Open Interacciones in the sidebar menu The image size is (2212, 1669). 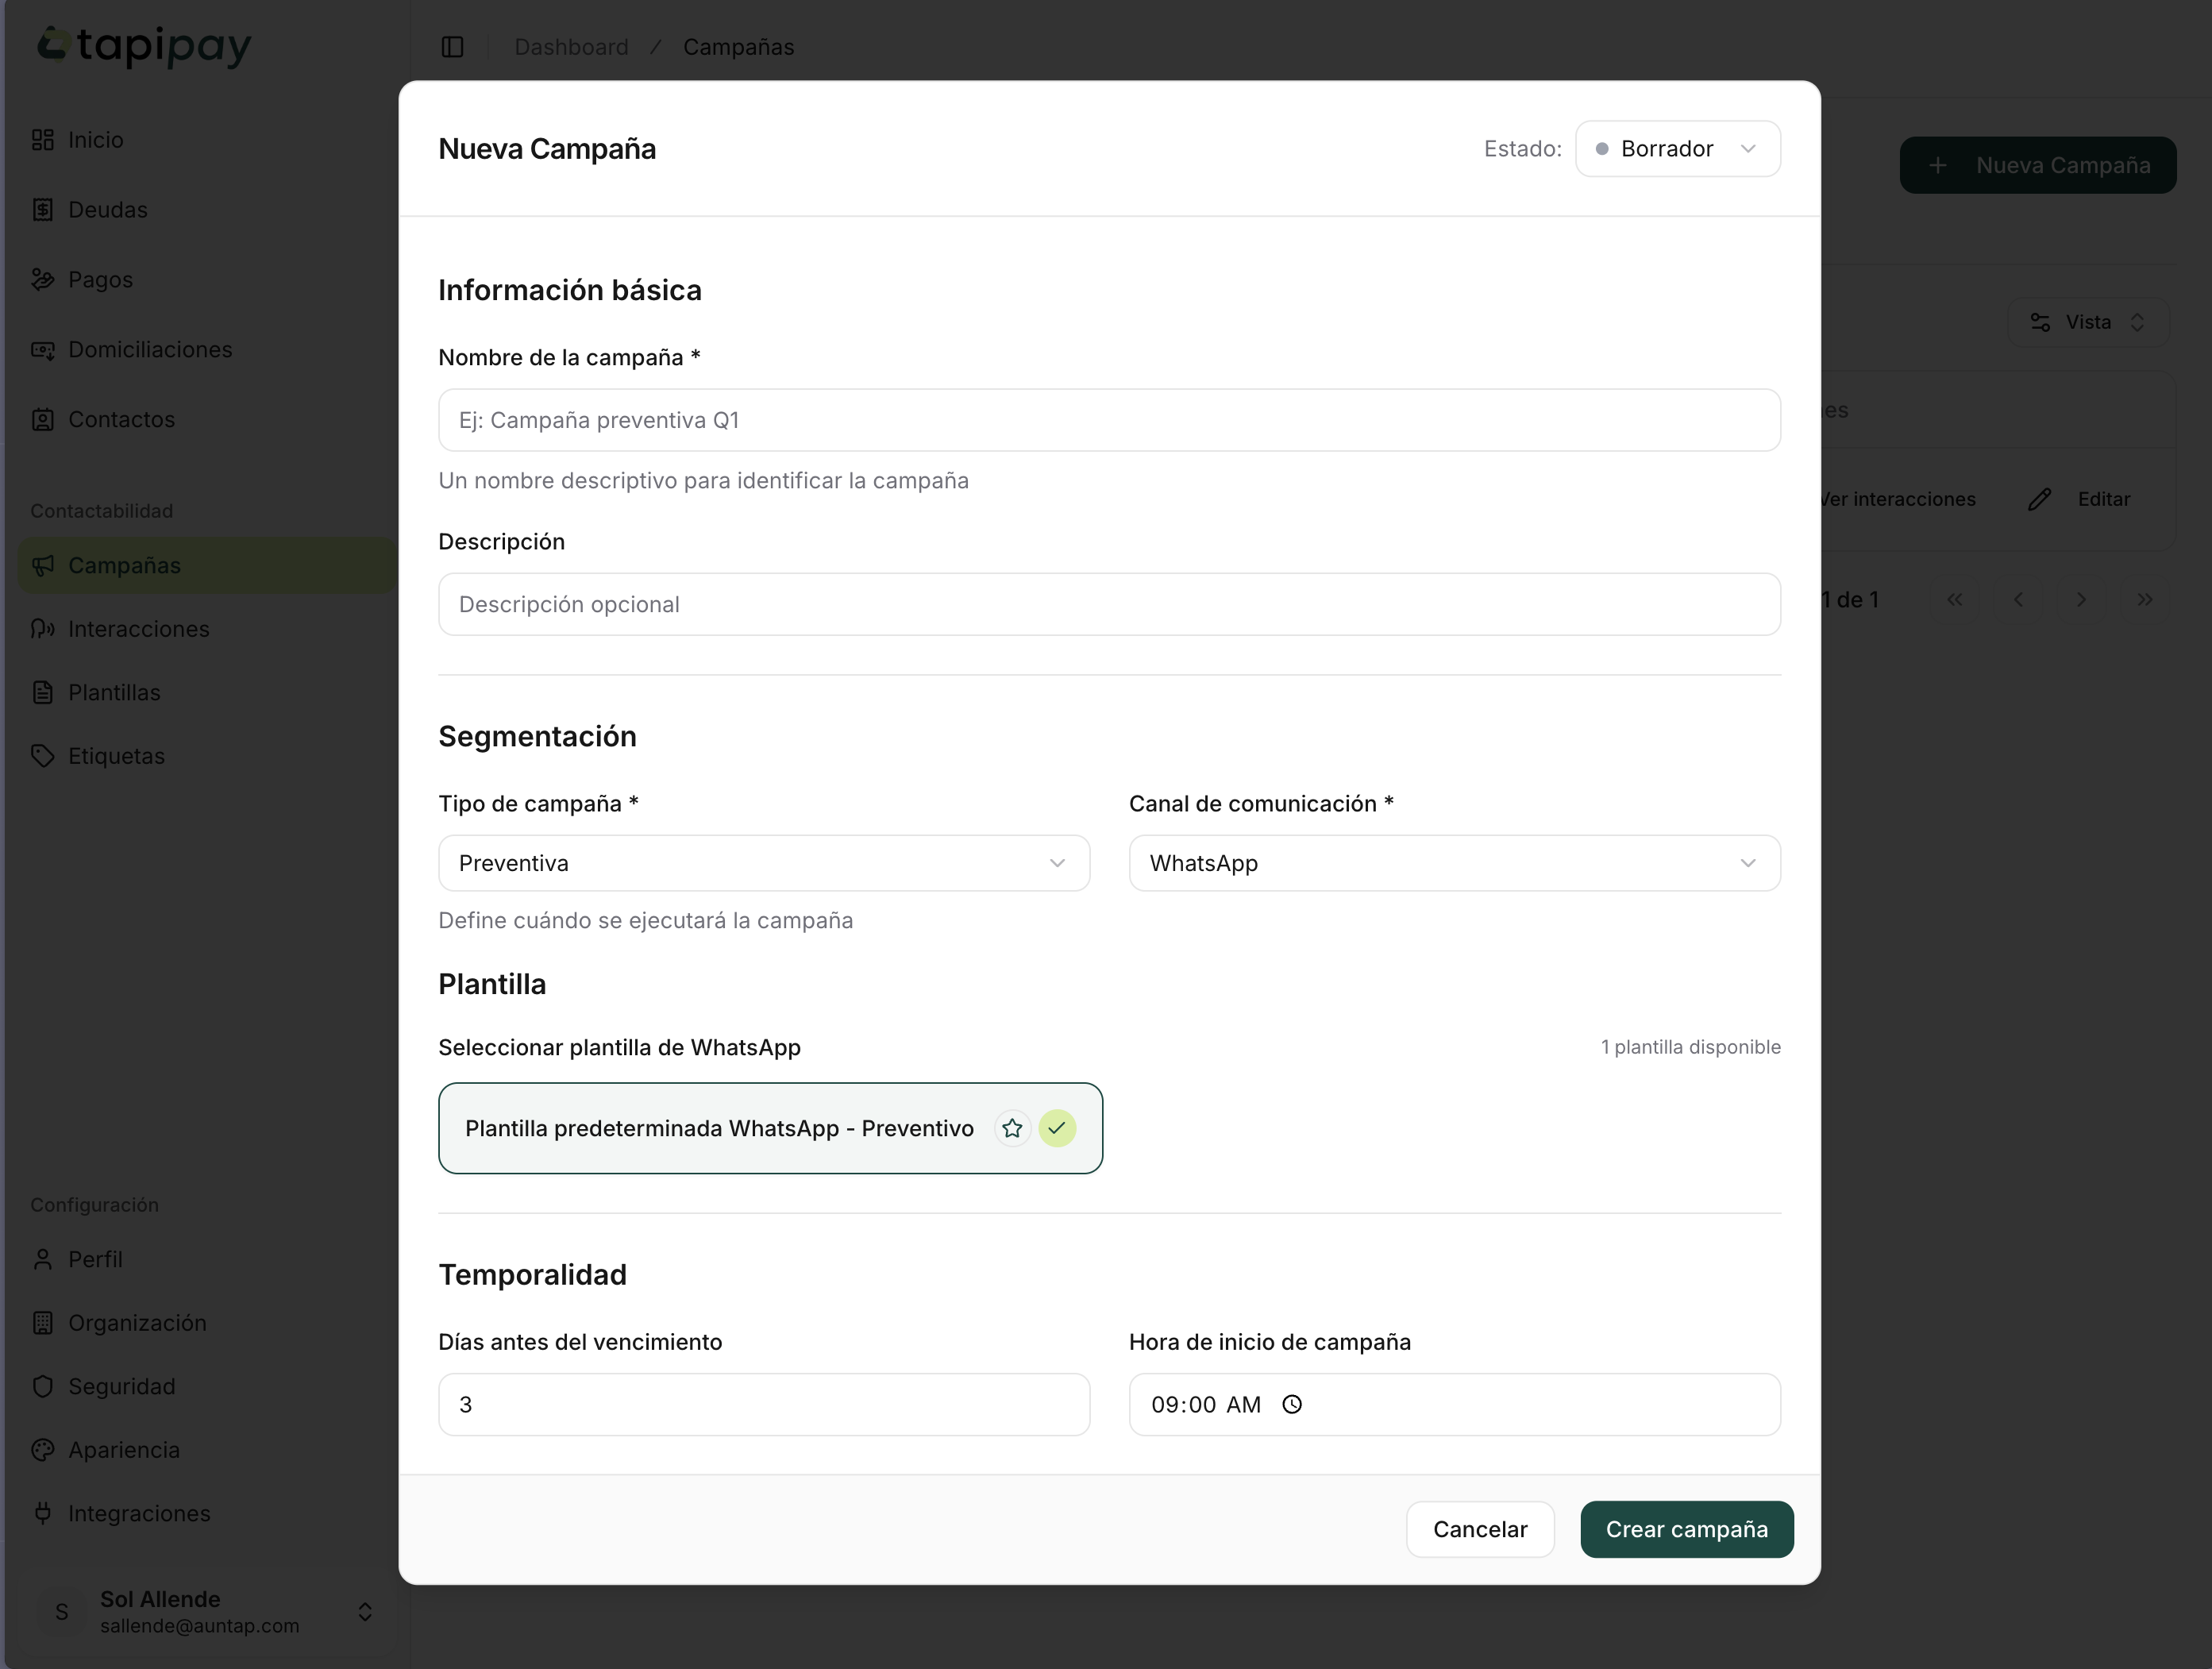click(138, 629)
